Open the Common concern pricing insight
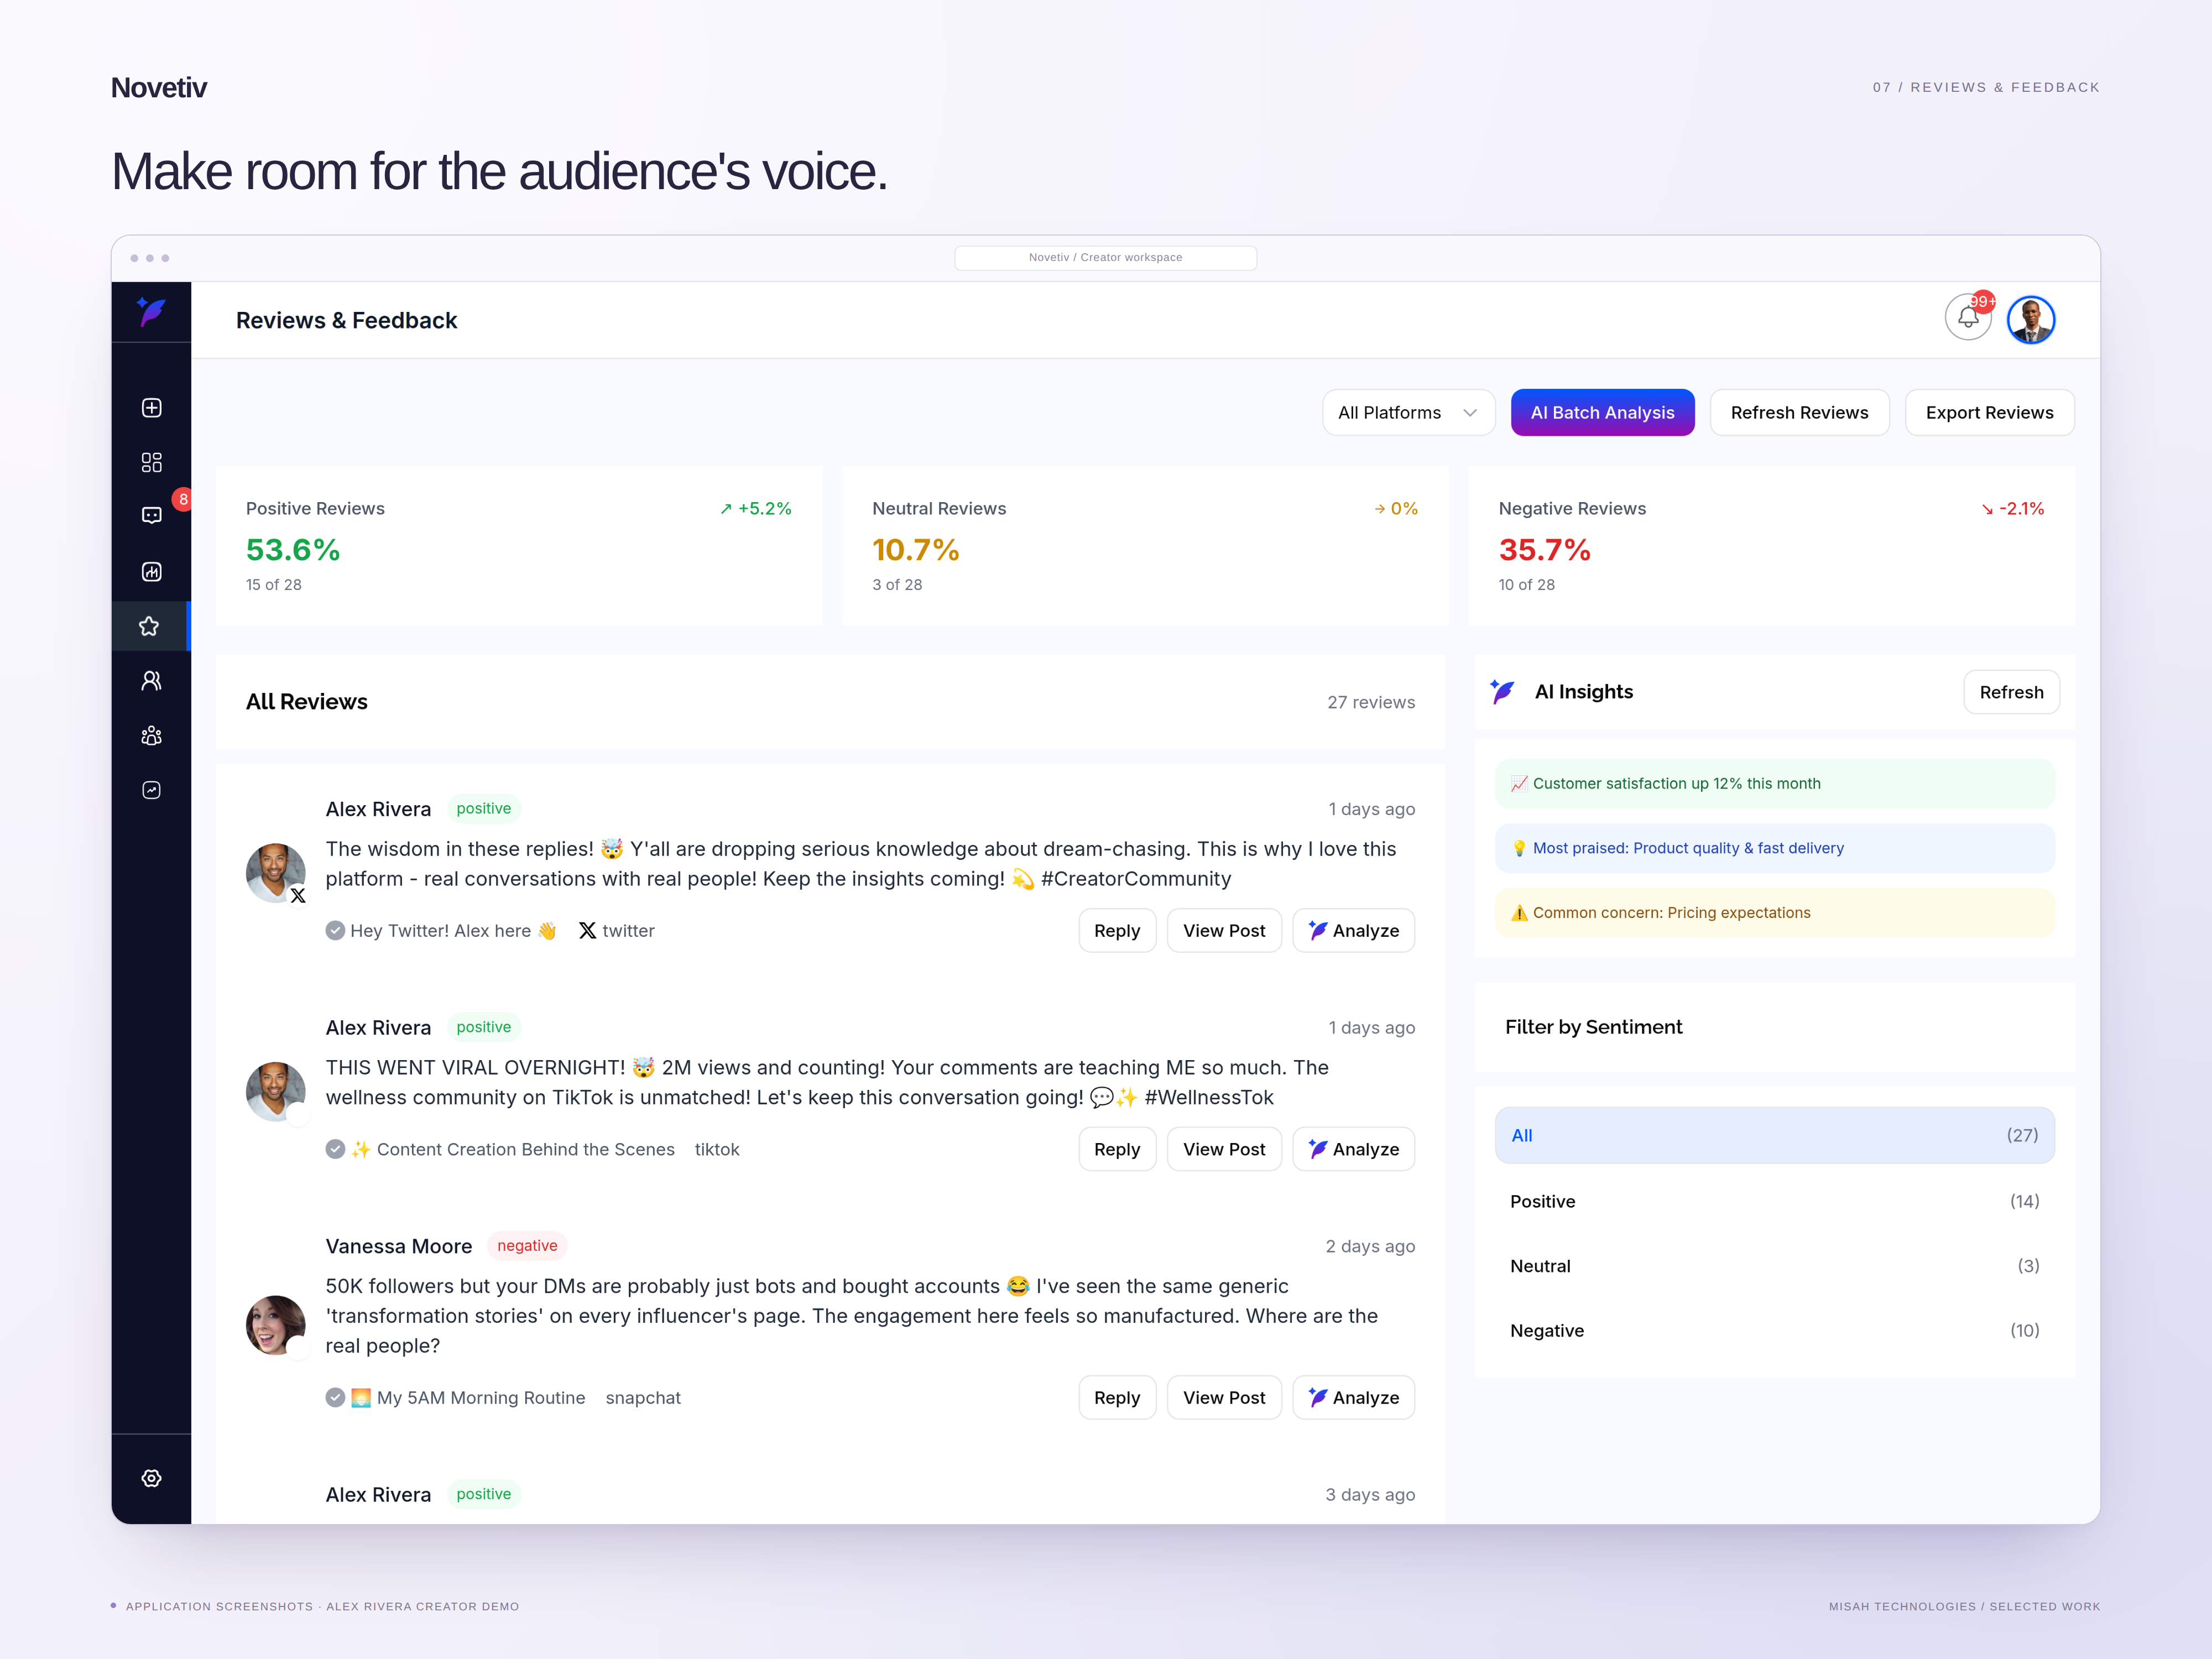2212x1659 pixels. pyautogui.click(x=1774, y=912)
